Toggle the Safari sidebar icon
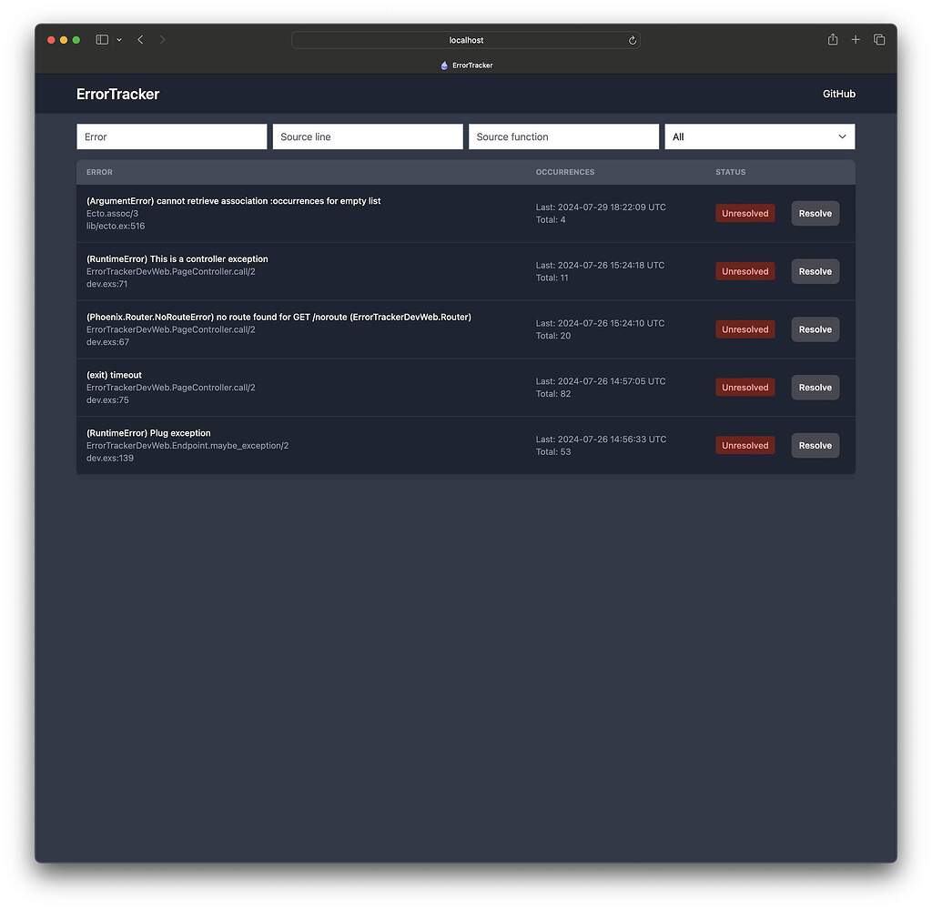932x909 pixels. click(x=102, y=39)
